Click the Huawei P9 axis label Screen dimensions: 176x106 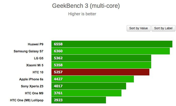point(37,44)
